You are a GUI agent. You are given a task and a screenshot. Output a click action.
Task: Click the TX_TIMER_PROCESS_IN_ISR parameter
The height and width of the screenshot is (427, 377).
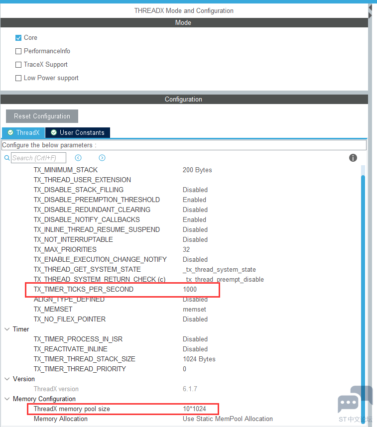pyautogui.click(x=78, y=339)
